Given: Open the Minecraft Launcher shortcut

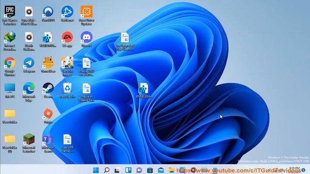Looking at the screenshot, I should pos(29,143).
